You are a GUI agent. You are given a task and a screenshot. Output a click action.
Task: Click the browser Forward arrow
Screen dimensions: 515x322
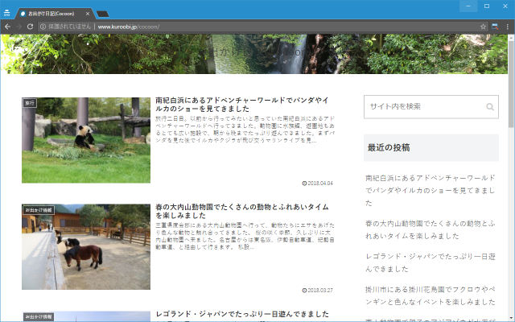pos(18,27)
